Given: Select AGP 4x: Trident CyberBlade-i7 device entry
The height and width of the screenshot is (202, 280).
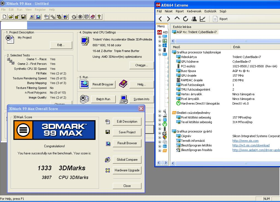Looking at the screenshot, I should pos(195,32).
